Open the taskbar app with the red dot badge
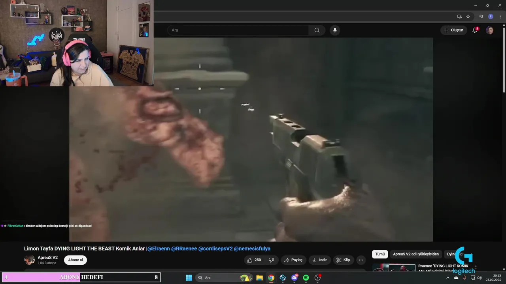The height and width of the screenshot is (284, 506). tap(318, 278)
